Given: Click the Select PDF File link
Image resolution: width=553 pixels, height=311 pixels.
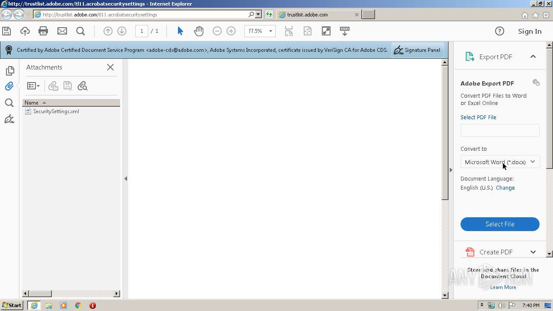Looking at the screenshot, I should pyautogui.click(x=478, y=117).
